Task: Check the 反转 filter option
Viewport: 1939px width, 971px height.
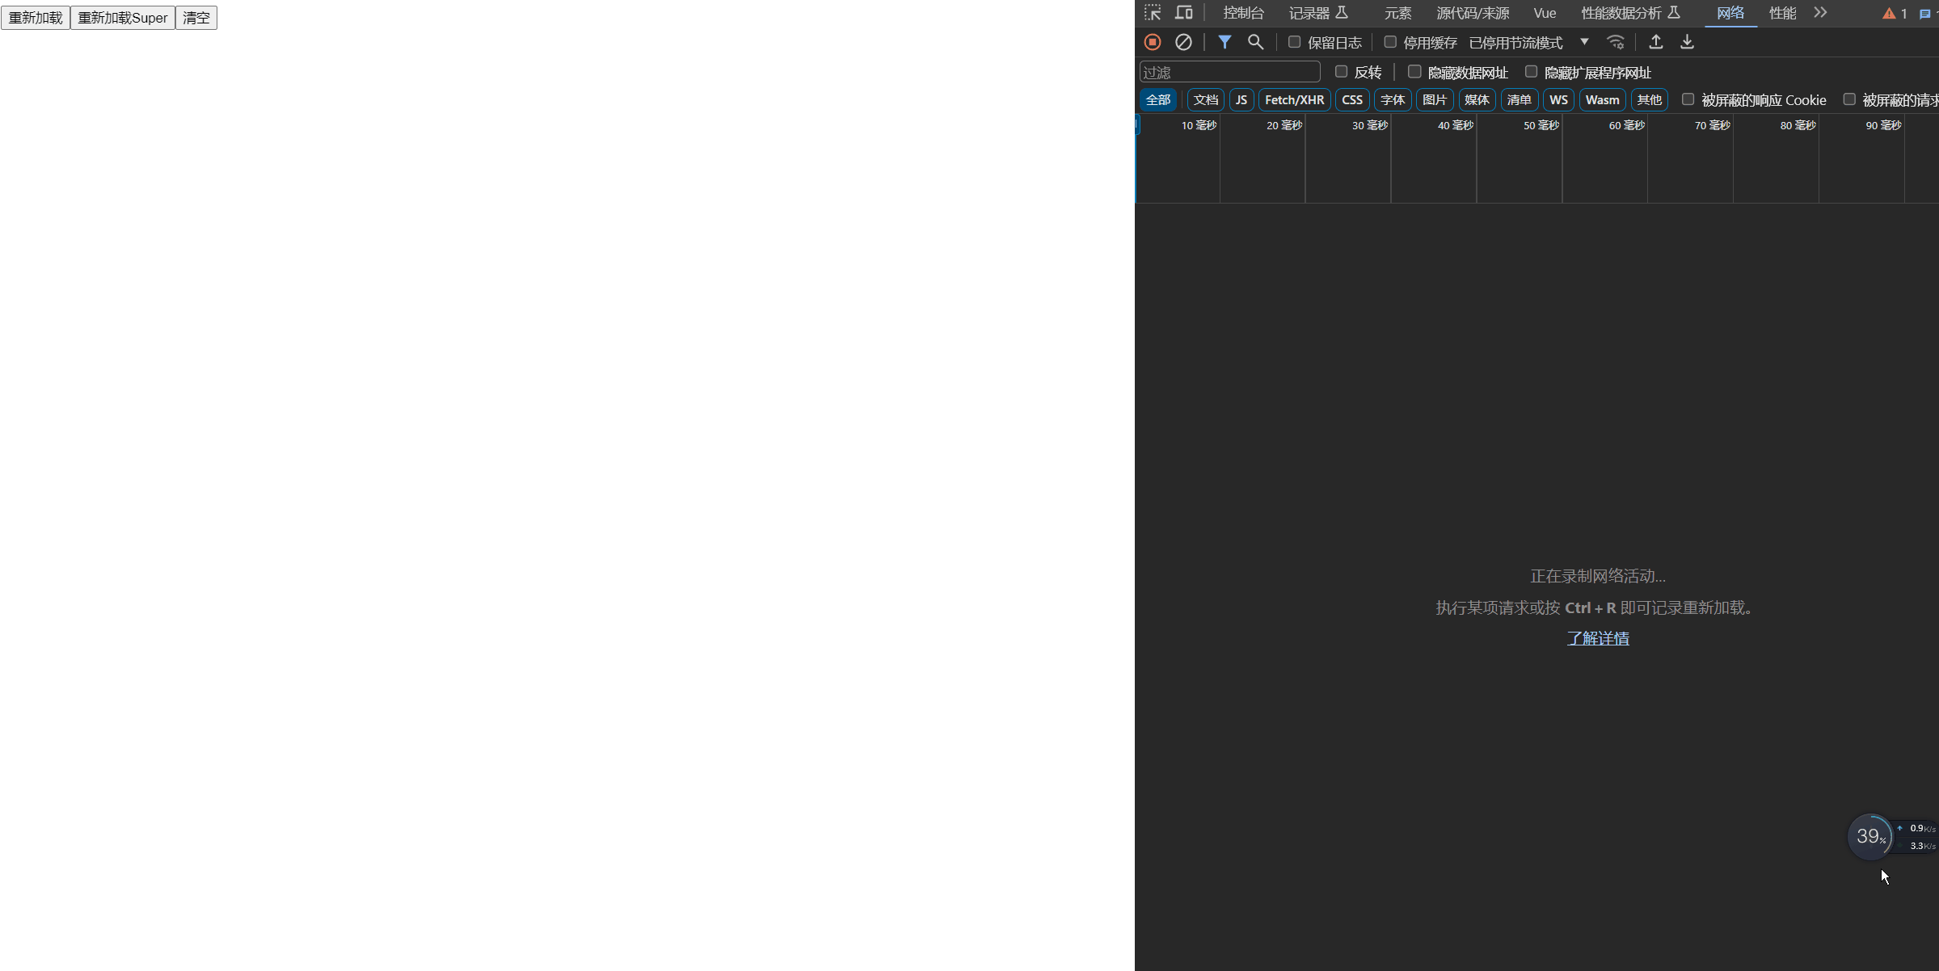Action: coord(1343,71)
